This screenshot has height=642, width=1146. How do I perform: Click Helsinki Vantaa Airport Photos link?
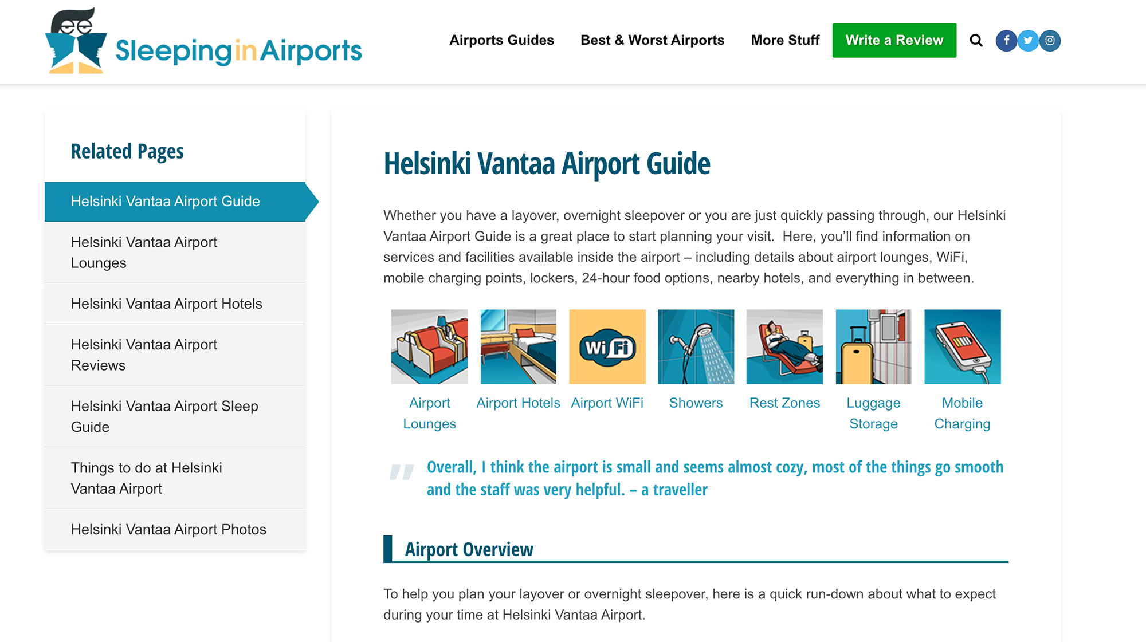(168, 529)
